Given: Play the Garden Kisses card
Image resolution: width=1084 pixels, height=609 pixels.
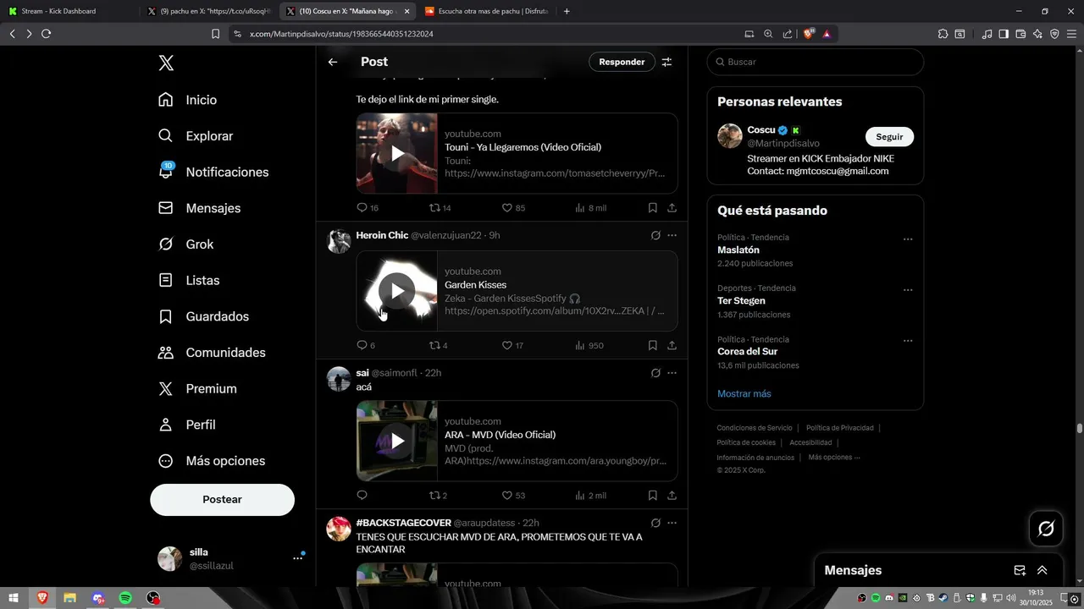Looking at the screenshot, I should [x=397, y=291].
